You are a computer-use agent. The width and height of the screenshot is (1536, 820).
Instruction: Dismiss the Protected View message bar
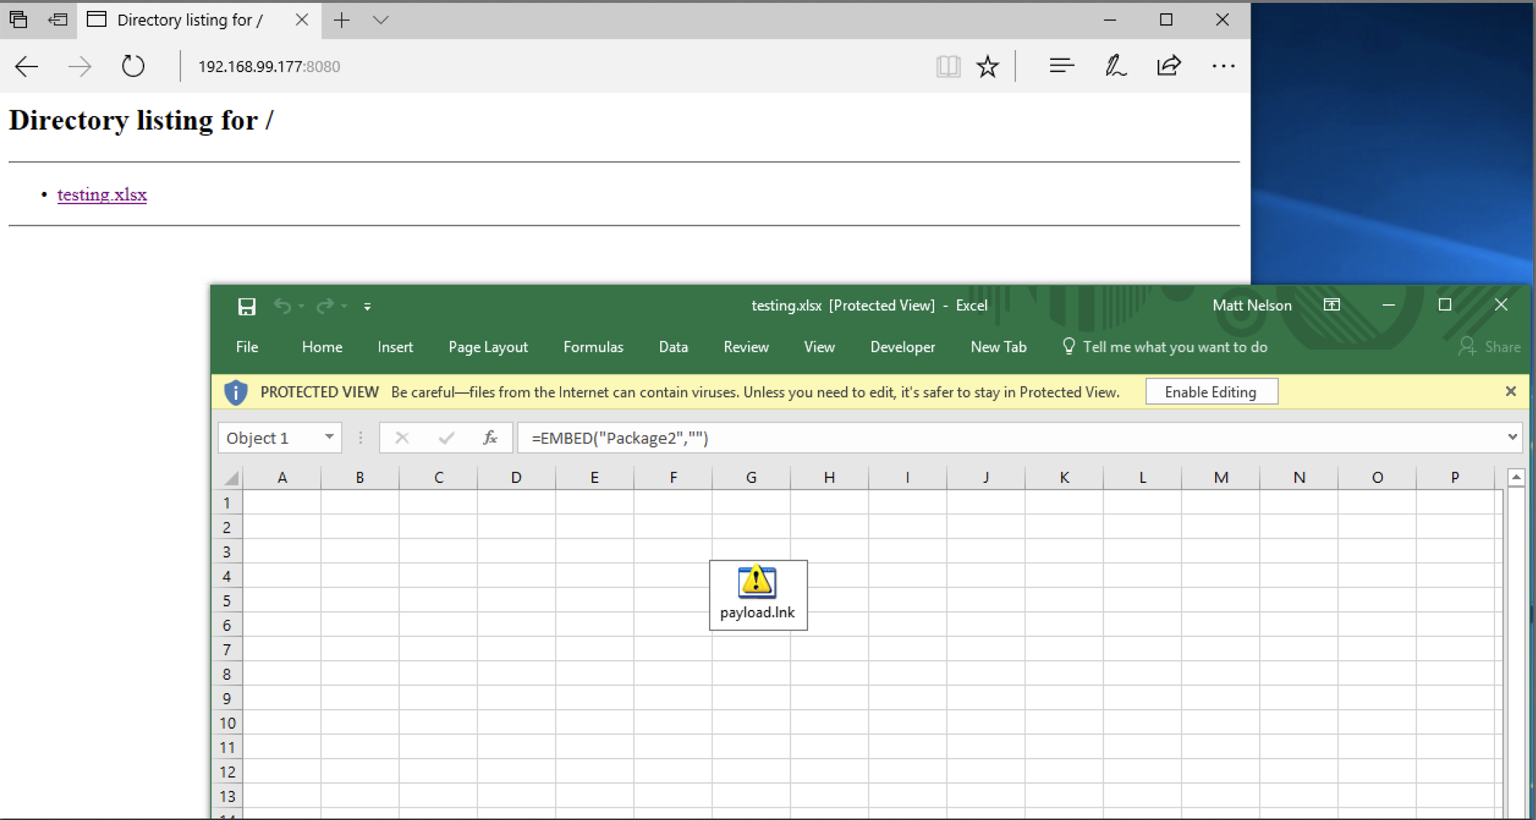coord(1510,392)
